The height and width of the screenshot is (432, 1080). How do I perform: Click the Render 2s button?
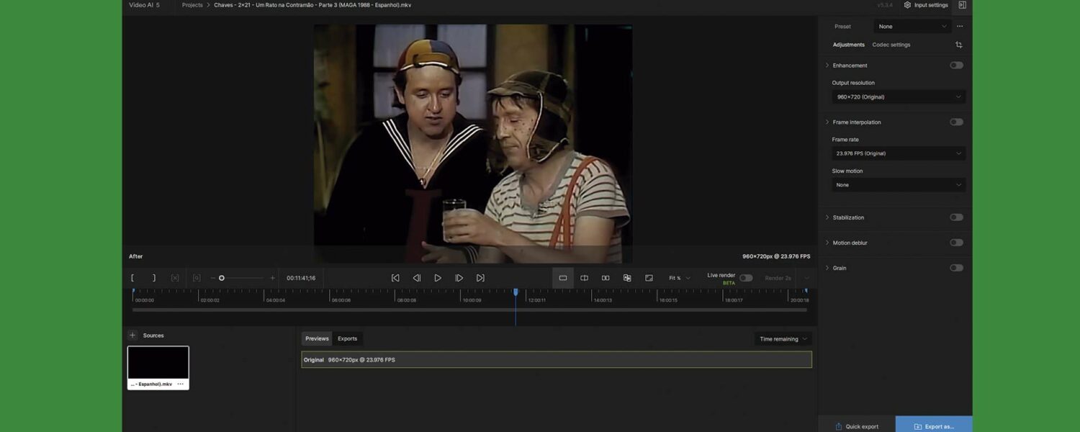[778, 278]
